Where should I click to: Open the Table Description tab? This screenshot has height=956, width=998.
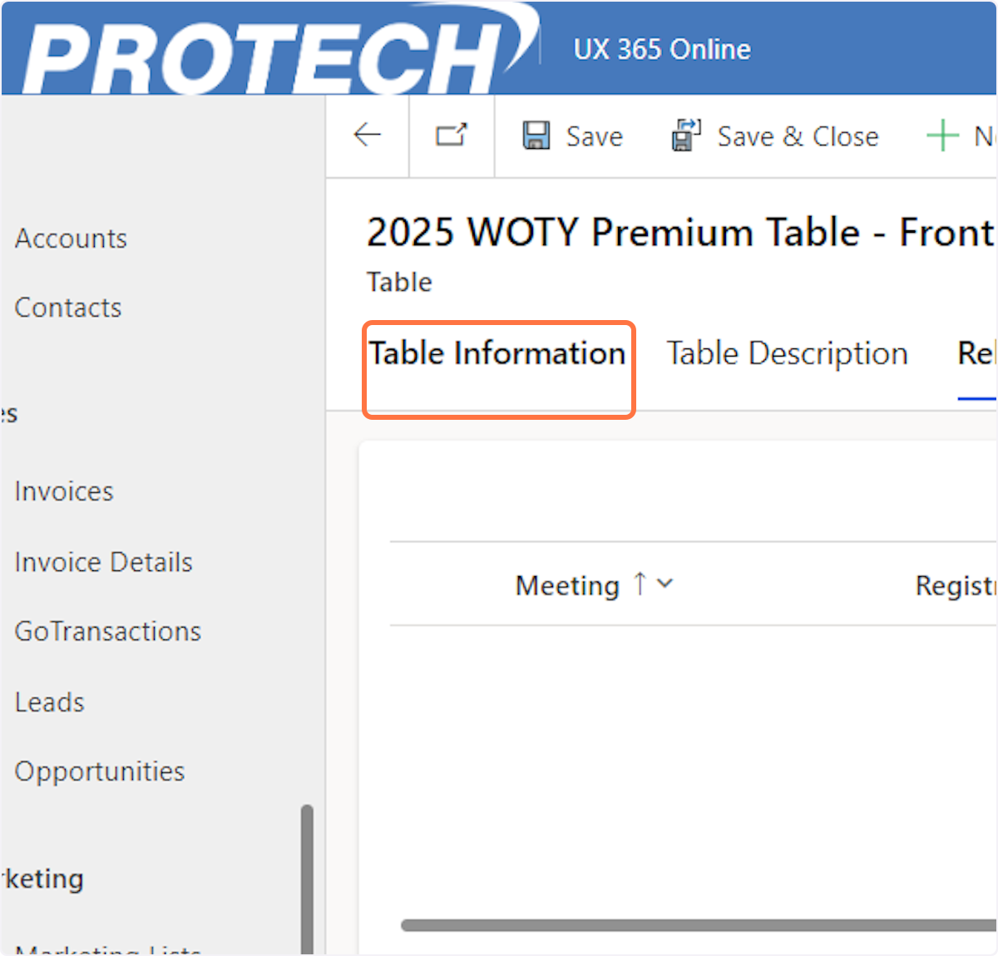pos(787,354)
